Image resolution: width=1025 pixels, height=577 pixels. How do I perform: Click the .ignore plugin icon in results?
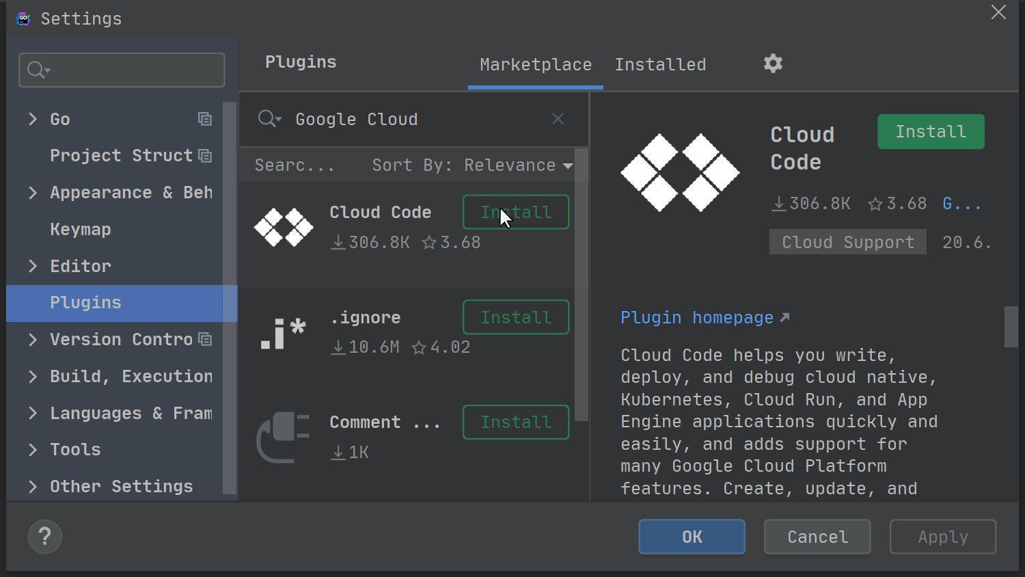[284, 333]
